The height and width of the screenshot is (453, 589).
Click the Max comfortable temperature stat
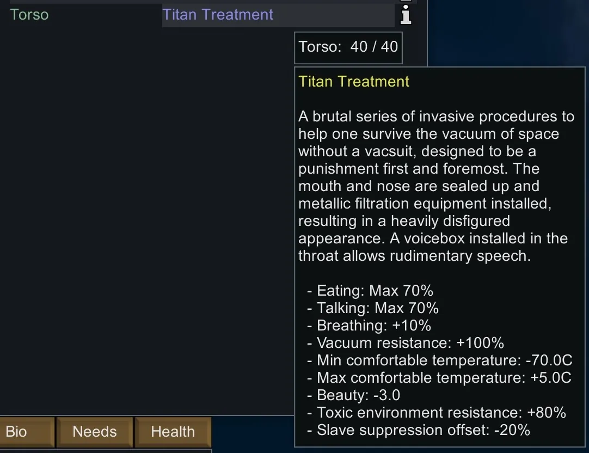tap(444, 378)
